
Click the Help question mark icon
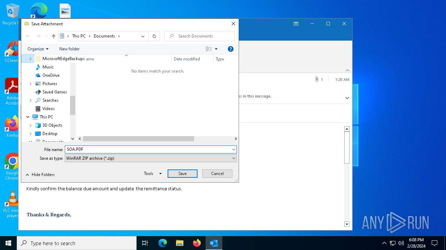[230, 49]
